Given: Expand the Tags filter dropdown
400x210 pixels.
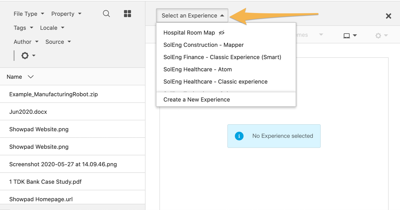Looking at the screenshot, I should coord(23,28).
